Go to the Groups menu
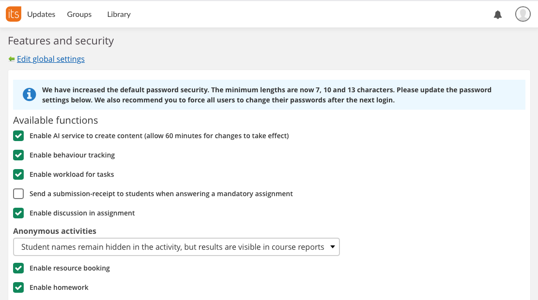 click(79, 14)
